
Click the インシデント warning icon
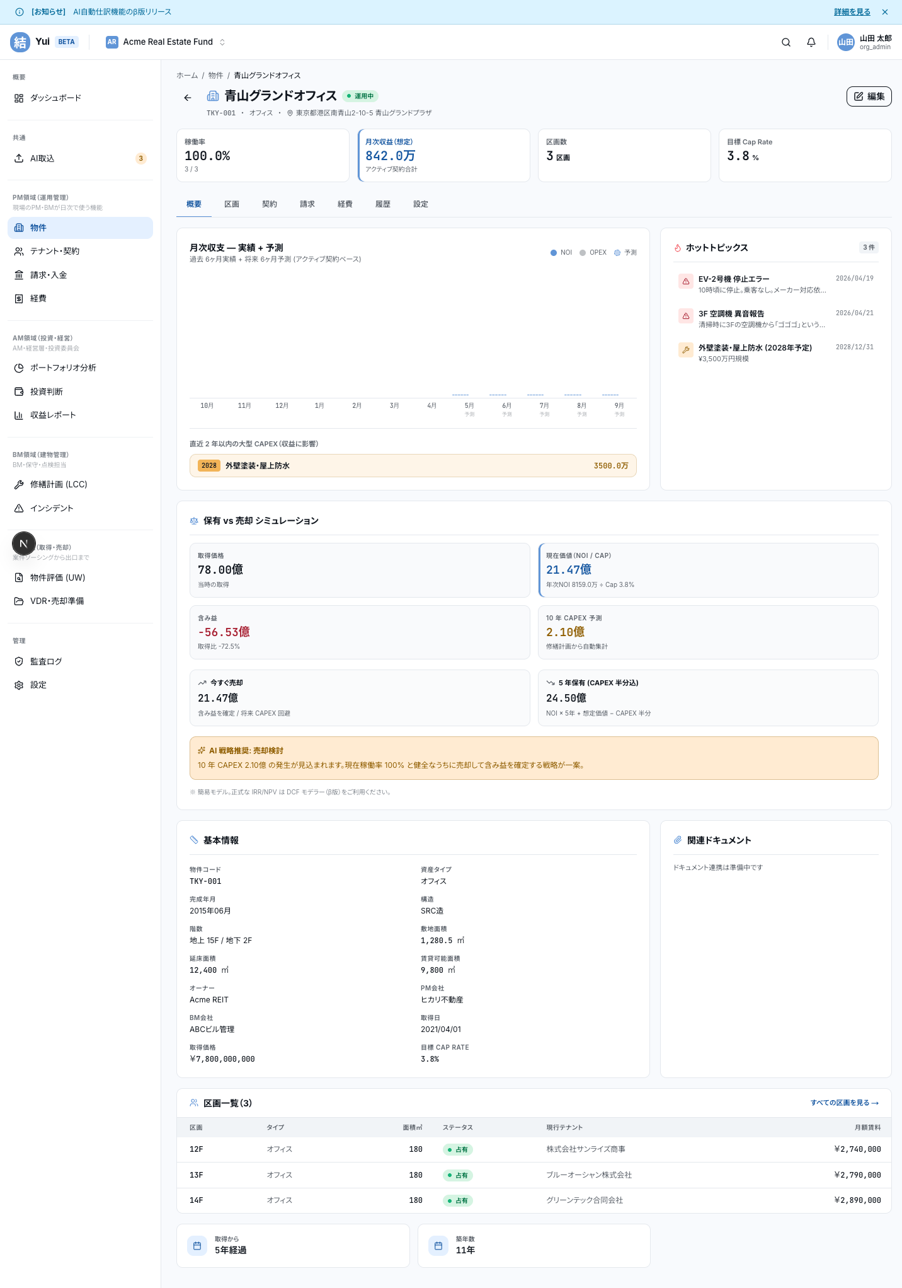pyautogui.click(x=19, y=508)
